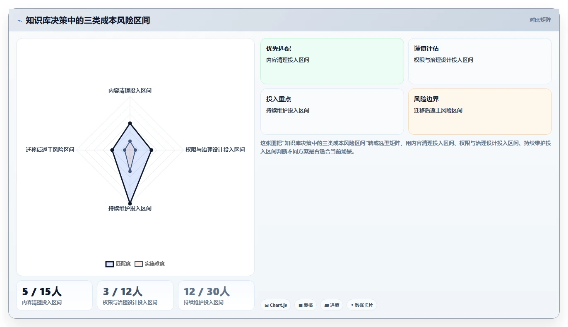Image resolution: width=568 pixels, height=327 pixels.
Task: Select the 3 / 12人 stat card
Action: [x=135, y=296]
